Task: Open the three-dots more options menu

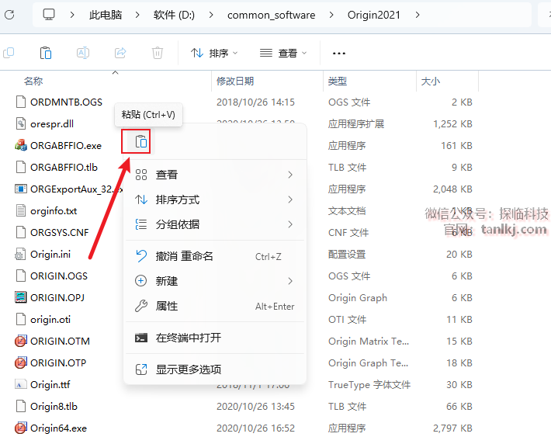Action: (338, 53)
